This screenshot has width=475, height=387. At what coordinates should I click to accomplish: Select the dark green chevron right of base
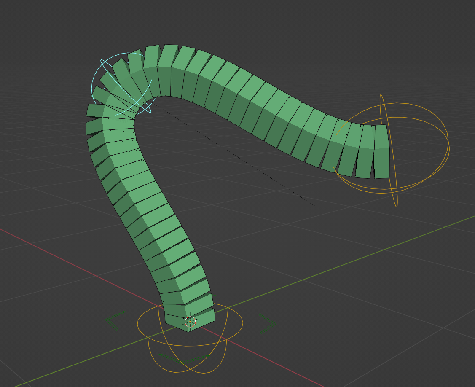point(267,324)
